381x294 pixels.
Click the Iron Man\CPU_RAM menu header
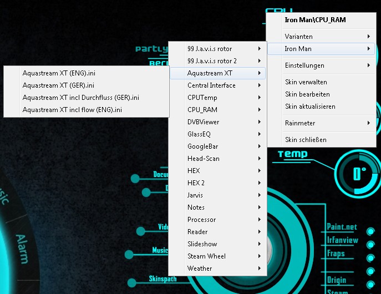click(x=315, y=20)
